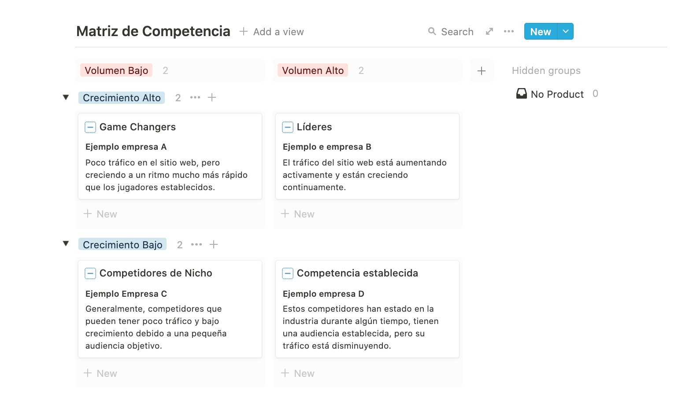Screen dimensions: 682x398
Task: Click the text Ejemplo Empresa C
Action: (x=126, y=294)
